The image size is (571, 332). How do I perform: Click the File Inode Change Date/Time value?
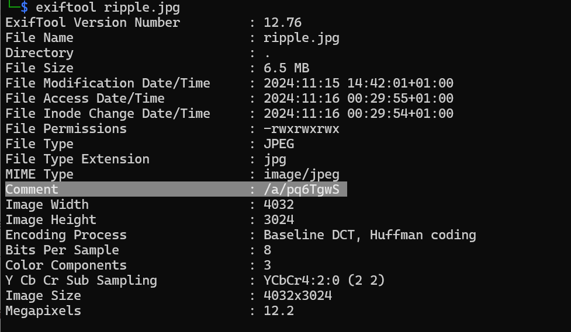[x=358, y=114]
